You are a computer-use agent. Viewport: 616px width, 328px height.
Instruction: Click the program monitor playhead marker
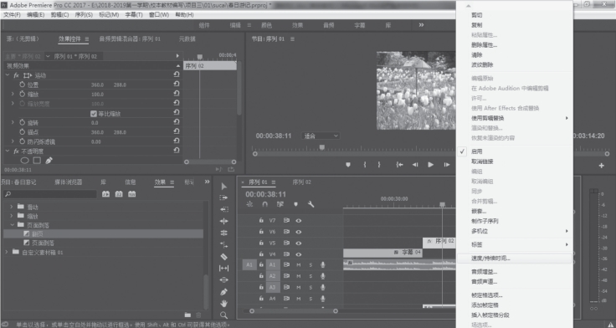tap(322, 147)
